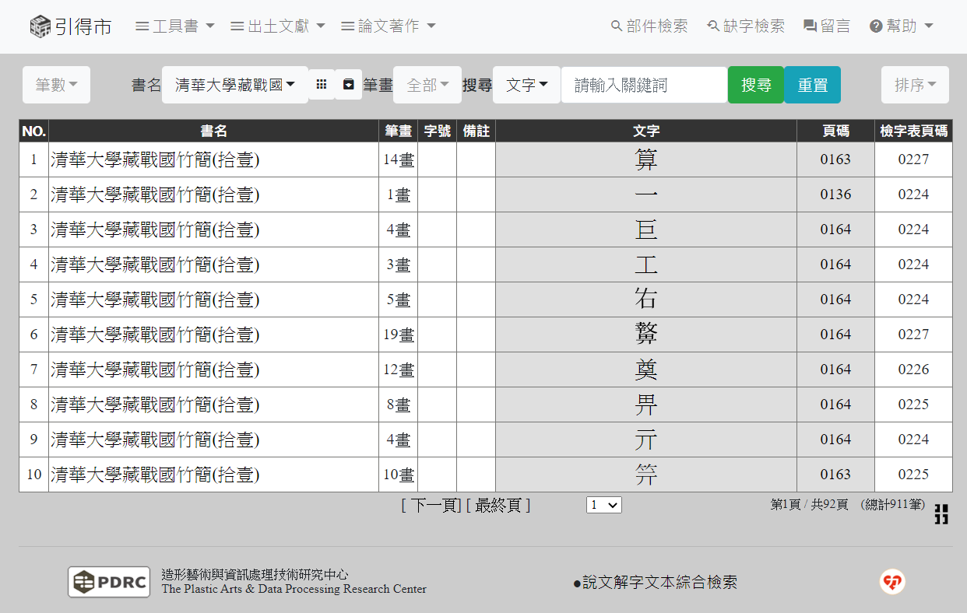Click the 12畫 stroke cell
Viewport: 967px width, 613px height.
(399, 370)
